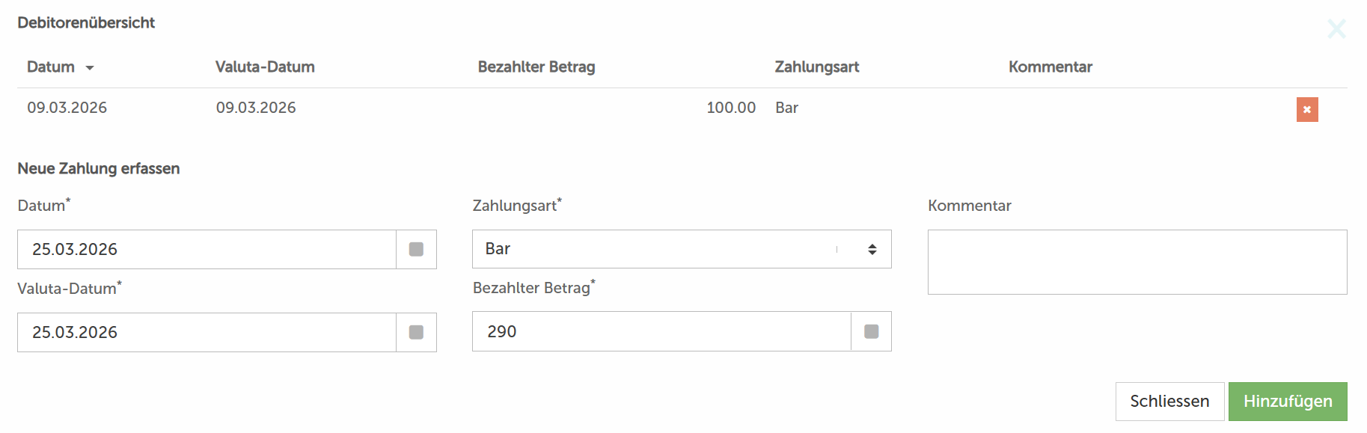Click the Zahlungsart select arrows
This screenshot has width=1367, height=433.
pyautogui.click(x=872, y=249)
